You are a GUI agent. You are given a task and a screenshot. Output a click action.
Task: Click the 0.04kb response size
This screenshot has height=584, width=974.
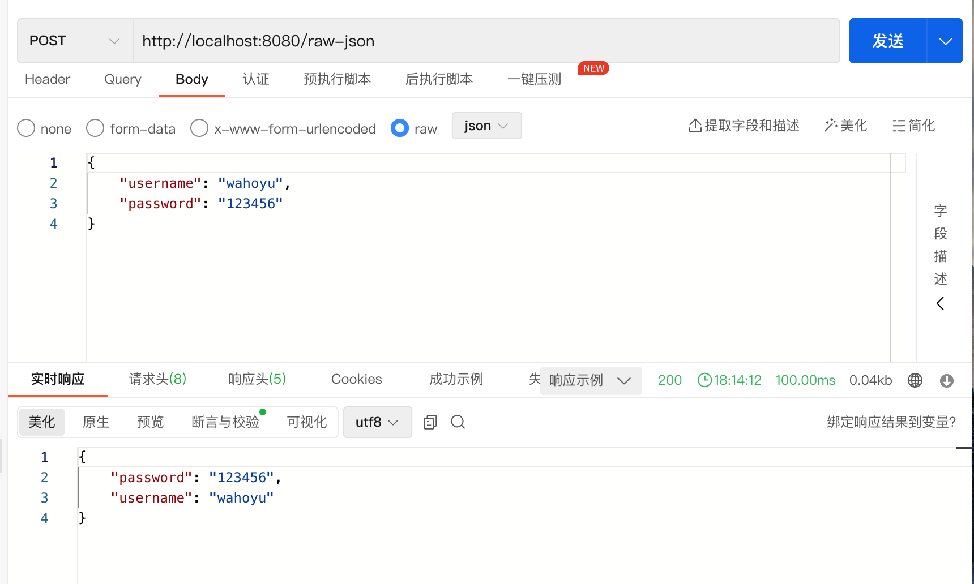click(871, 380)
